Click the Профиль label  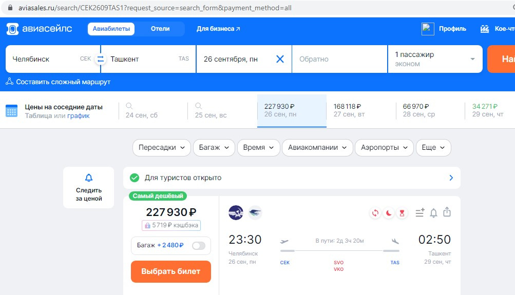click(452, 29)
